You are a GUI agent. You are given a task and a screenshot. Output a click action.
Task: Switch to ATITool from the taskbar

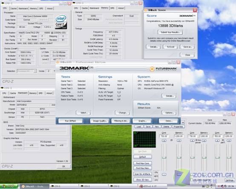click(x=152, y=186)
